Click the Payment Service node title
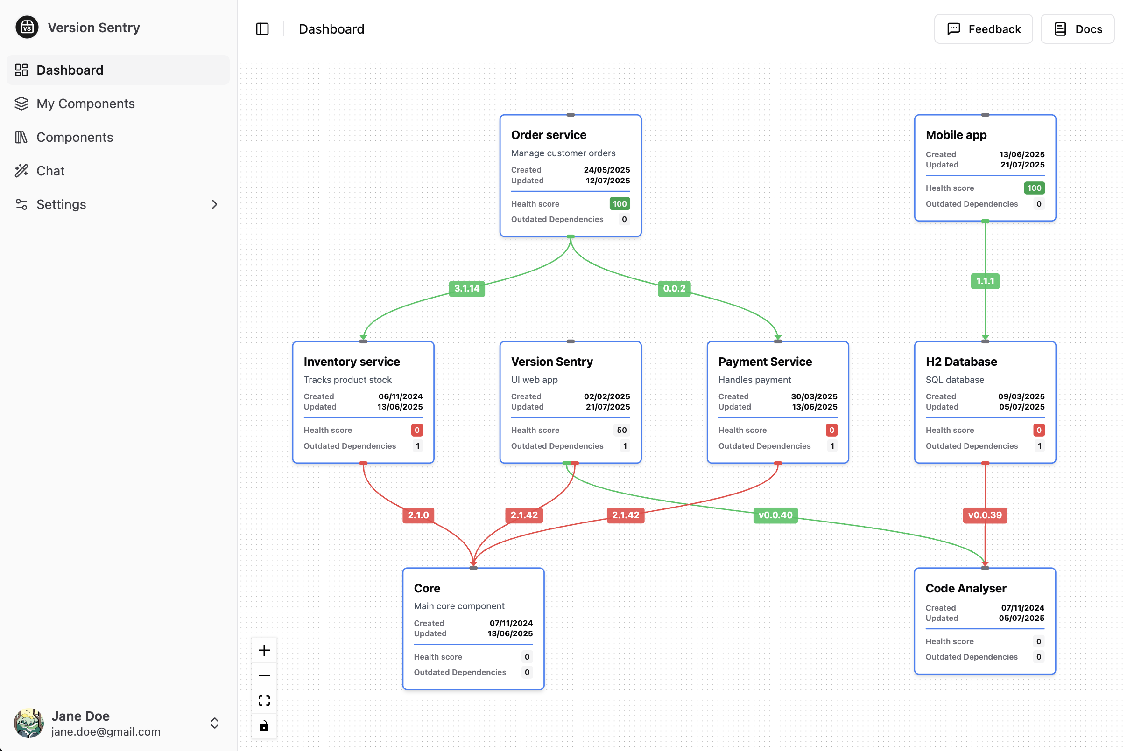This screenshot has height=751, width=1127. (x=765, y=362)
